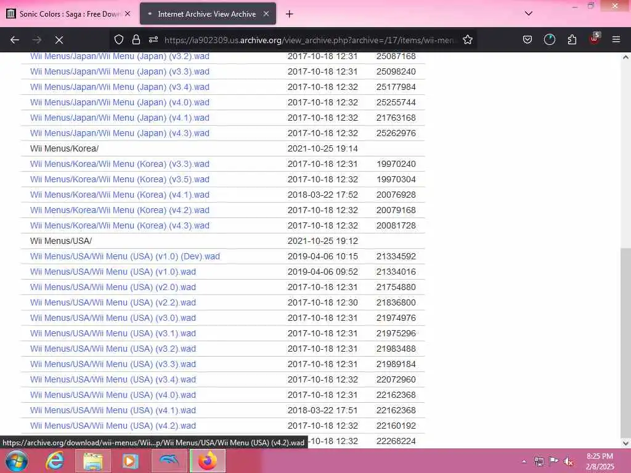Go back using the browser back arrow
This screenshot has height=473, width=631.
point(15,40)
